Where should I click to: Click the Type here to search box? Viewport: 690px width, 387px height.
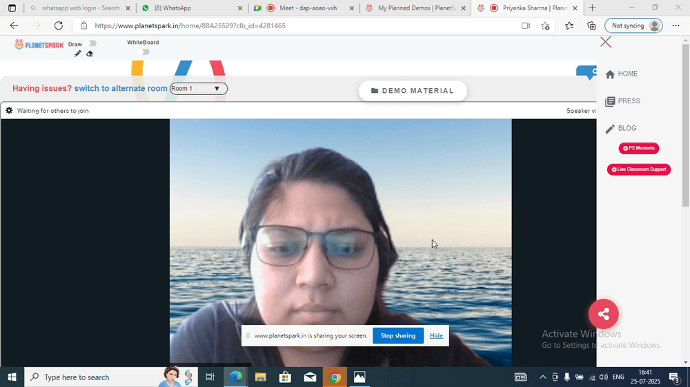click(x=110, y=377)
